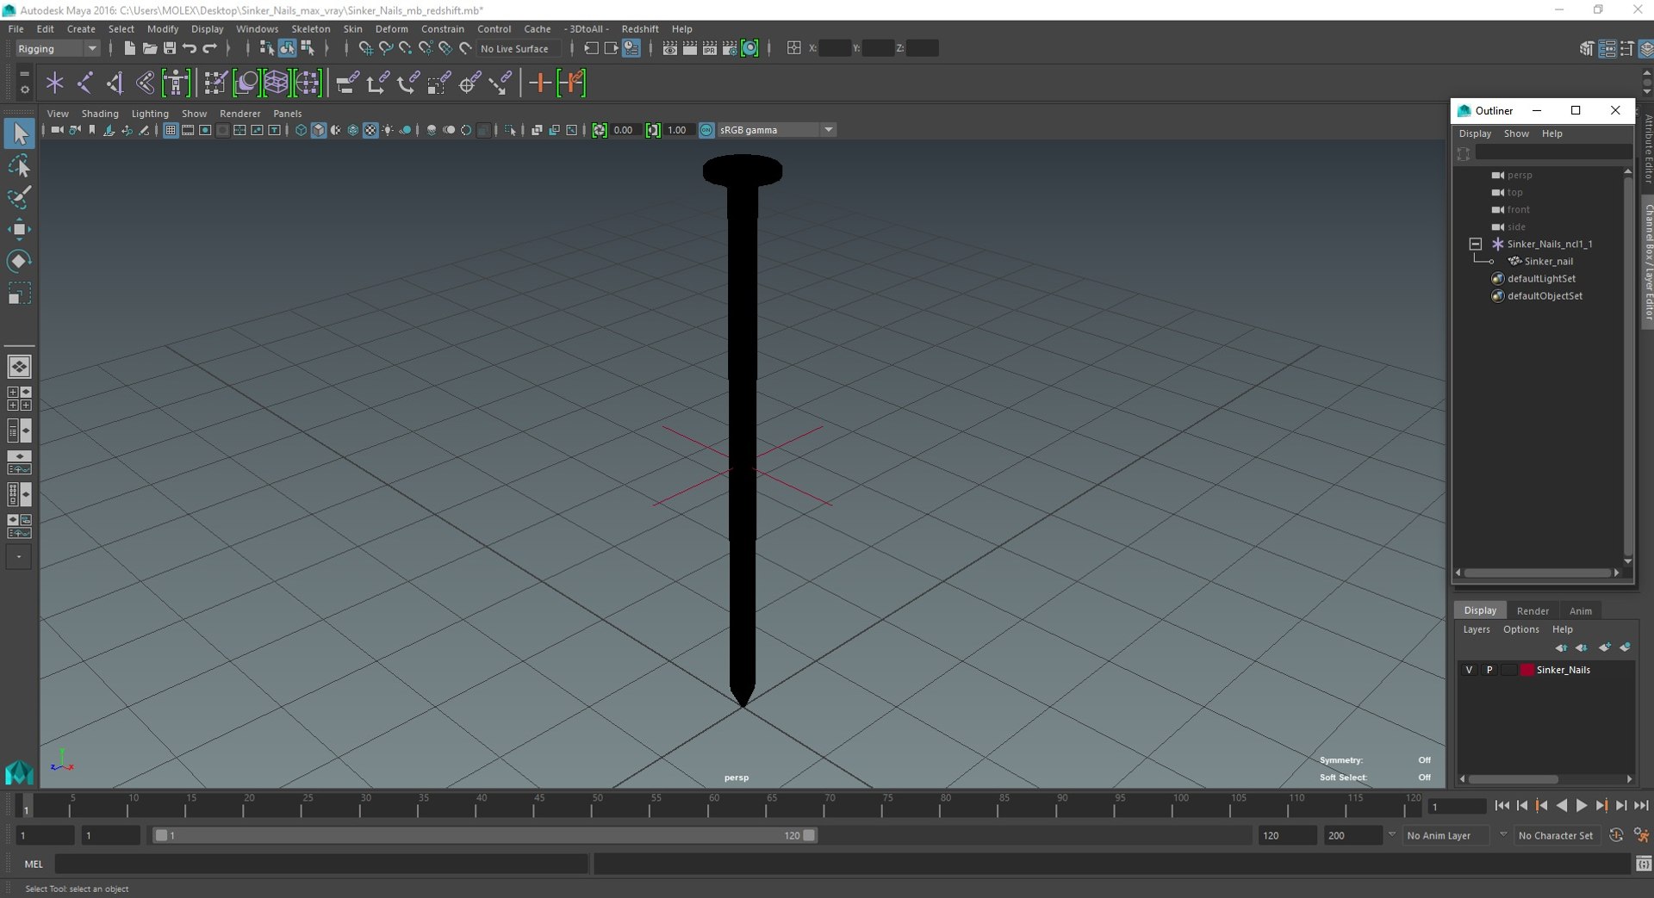
Task: Open the Deform menu
Action: coord(392,28)
